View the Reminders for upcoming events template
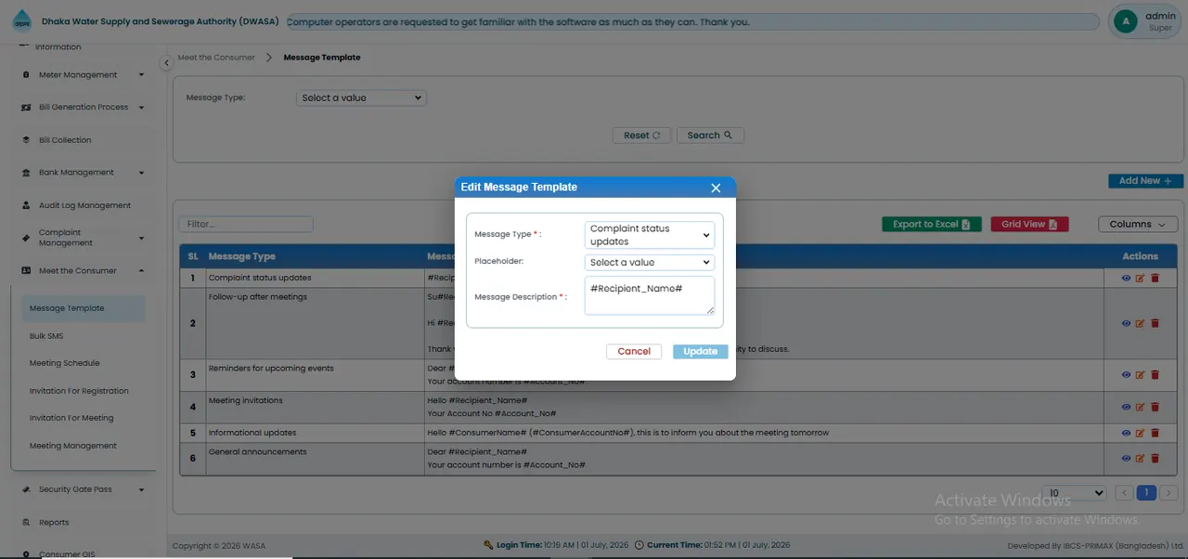The height and width of the screenshot is (559, 1188). click(1126, 375)
